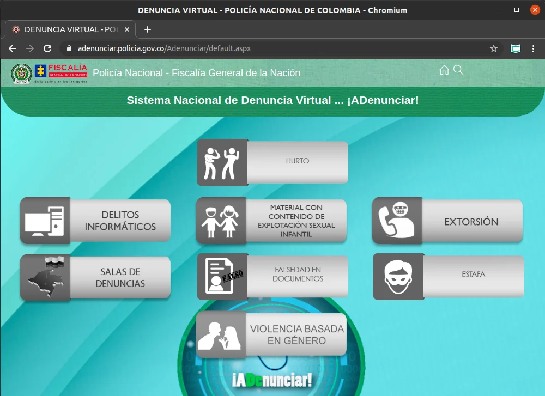Click the site padlock security icon
The width and height of the screenshot is (545, 396).
click(x=69, y=48)
